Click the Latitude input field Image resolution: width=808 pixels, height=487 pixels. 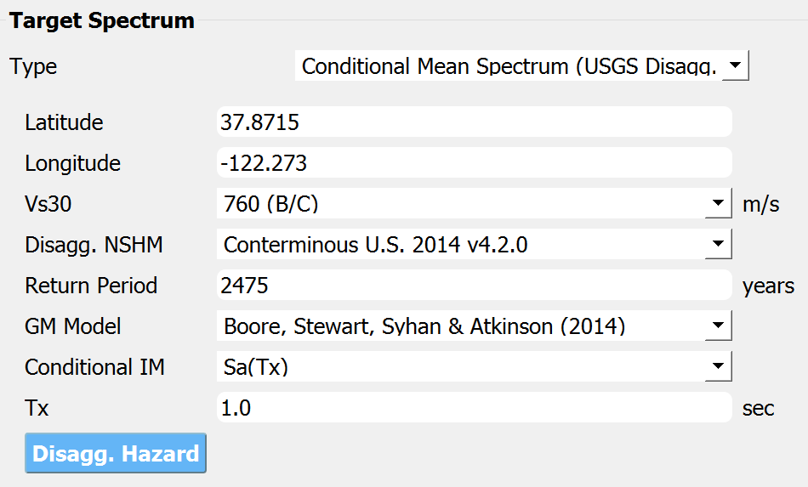pyautogui.click(x=474, y=122)
